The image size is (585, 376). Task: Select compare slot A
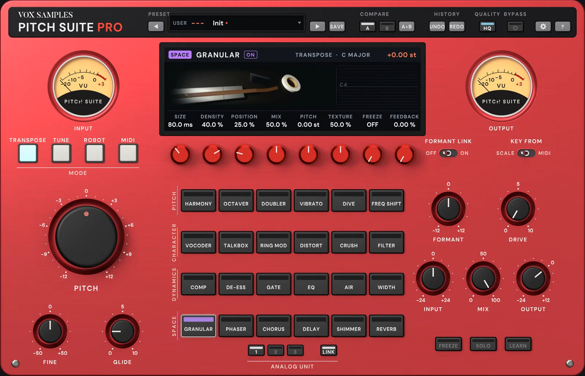[367, 26]
